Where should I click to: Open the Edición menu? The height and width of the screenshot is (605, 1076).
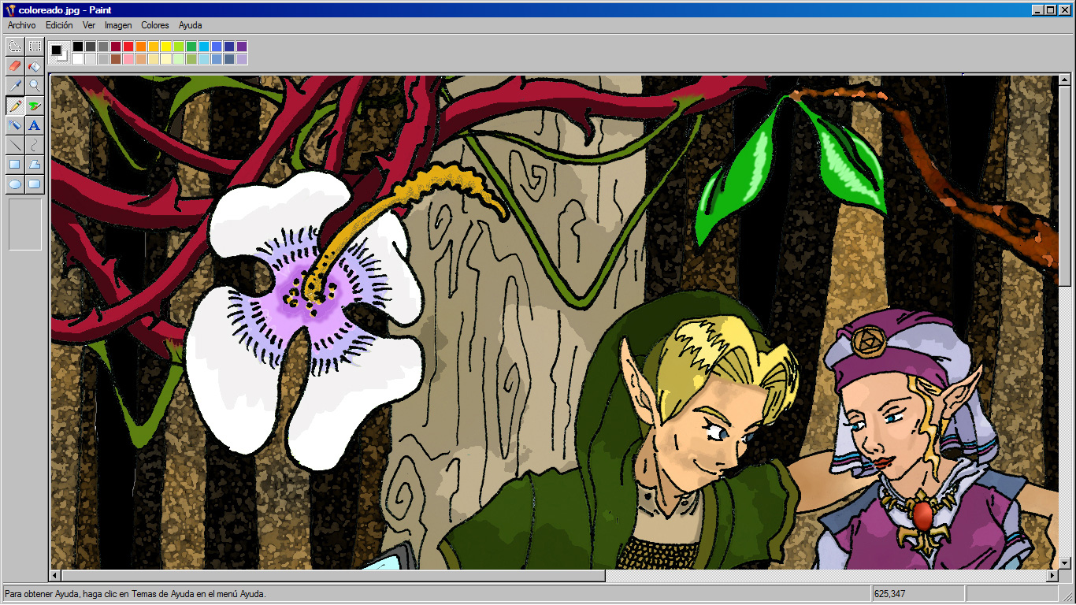click(59, 25)
